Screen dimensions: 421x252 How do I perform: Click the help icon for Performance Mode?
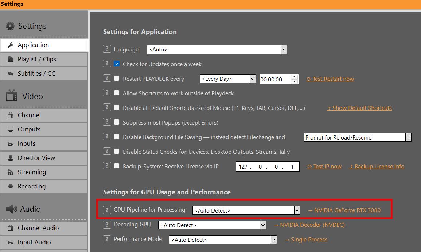pyautogui.click(x=106, y=240)
